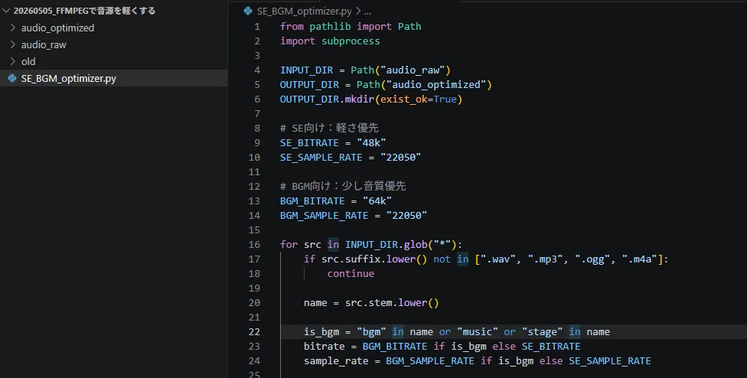Collapse the 20260505_FFMPEG root folder chevron

[6, 11]
